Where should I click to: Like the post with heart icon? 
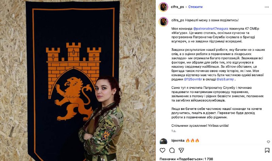[163, 150]
